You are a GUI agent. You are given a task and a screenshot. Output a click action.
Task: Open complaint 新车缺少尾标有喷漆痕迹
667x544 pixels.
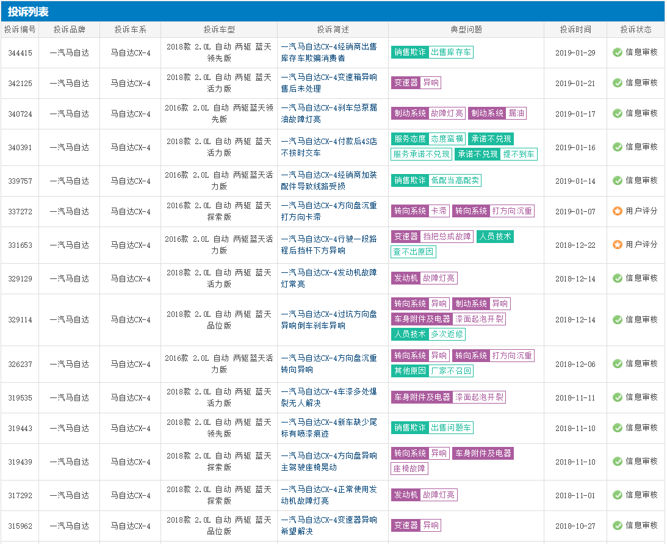(x=329, y=428)
